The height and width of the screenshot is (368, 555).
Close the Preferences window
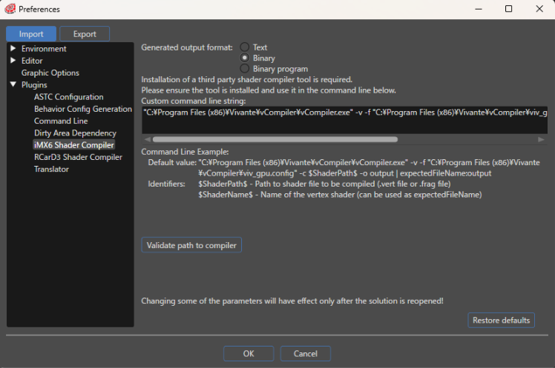coord(539,9)
